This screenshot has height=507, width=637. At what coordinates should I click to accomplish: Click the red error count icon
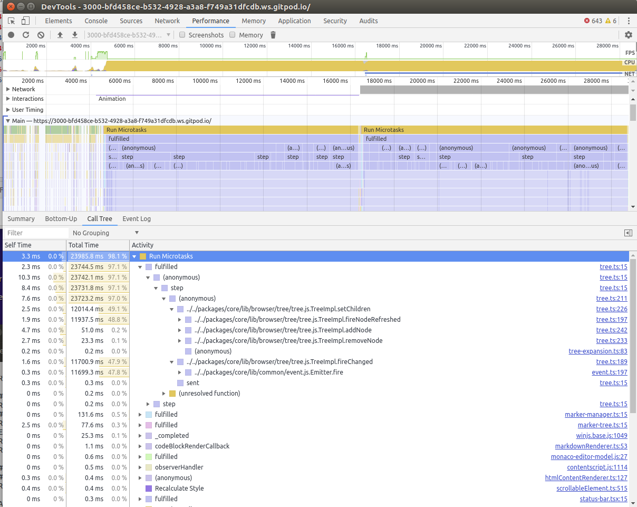pos(587,21)
